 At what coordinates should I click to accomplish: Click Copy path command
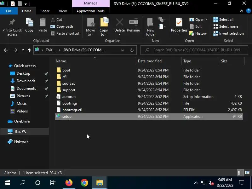[62, 26]
